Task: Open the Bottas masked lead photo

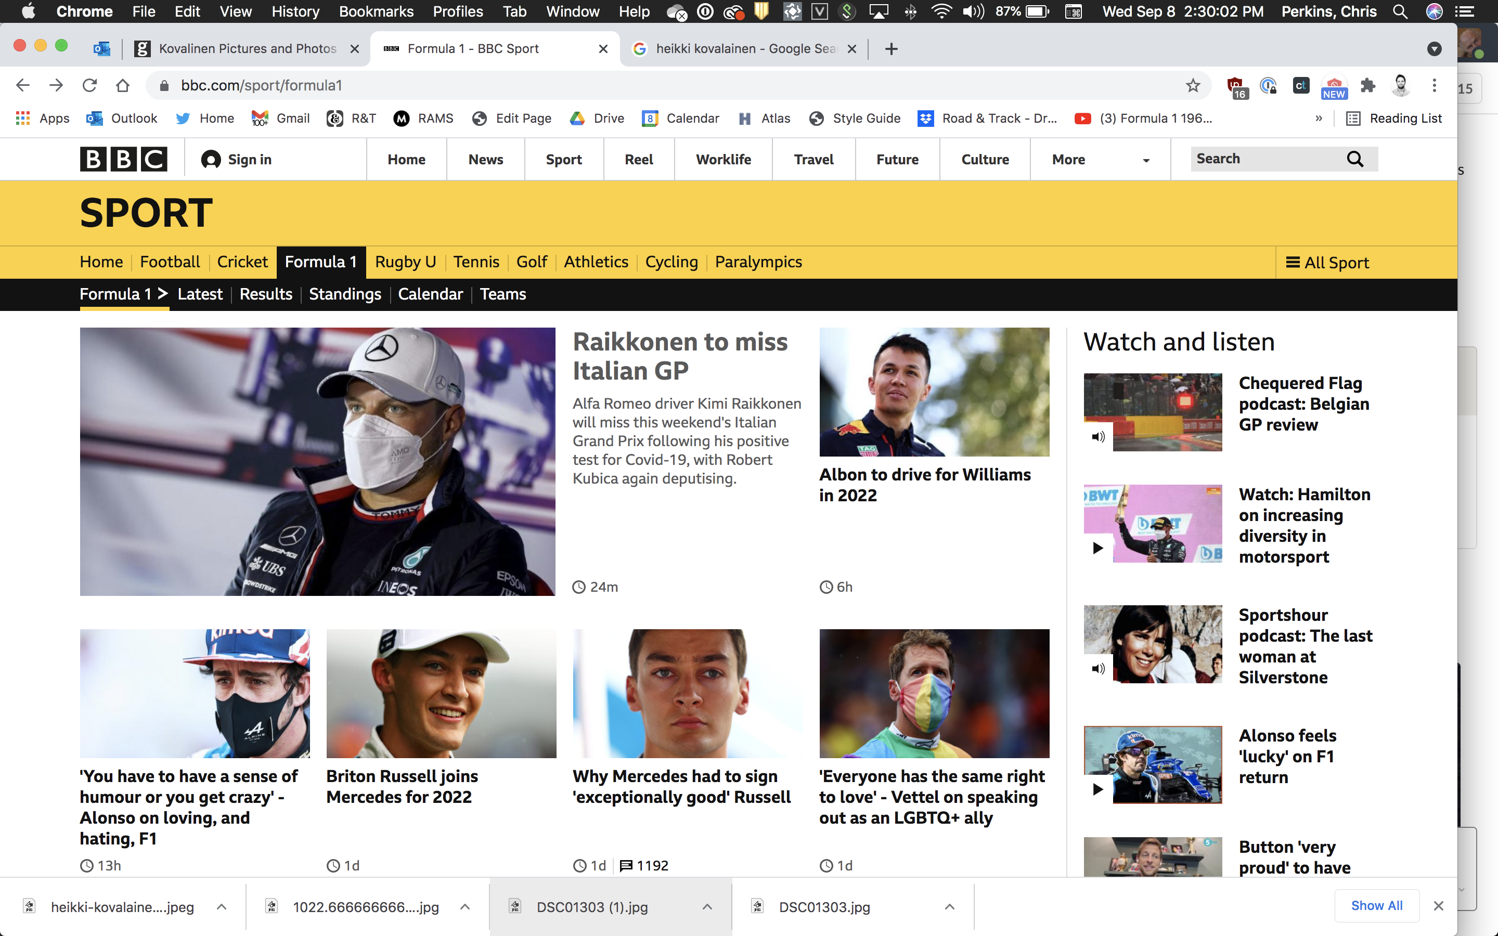Action: [318, 461]
